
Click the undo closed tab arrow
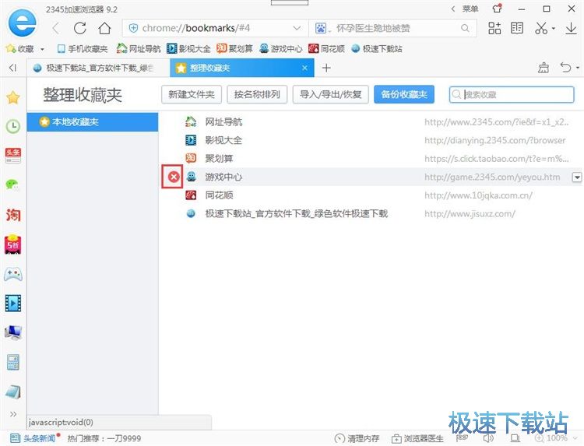pos(565,68)
